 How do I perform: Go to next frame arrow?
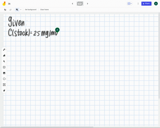[87, 4]
